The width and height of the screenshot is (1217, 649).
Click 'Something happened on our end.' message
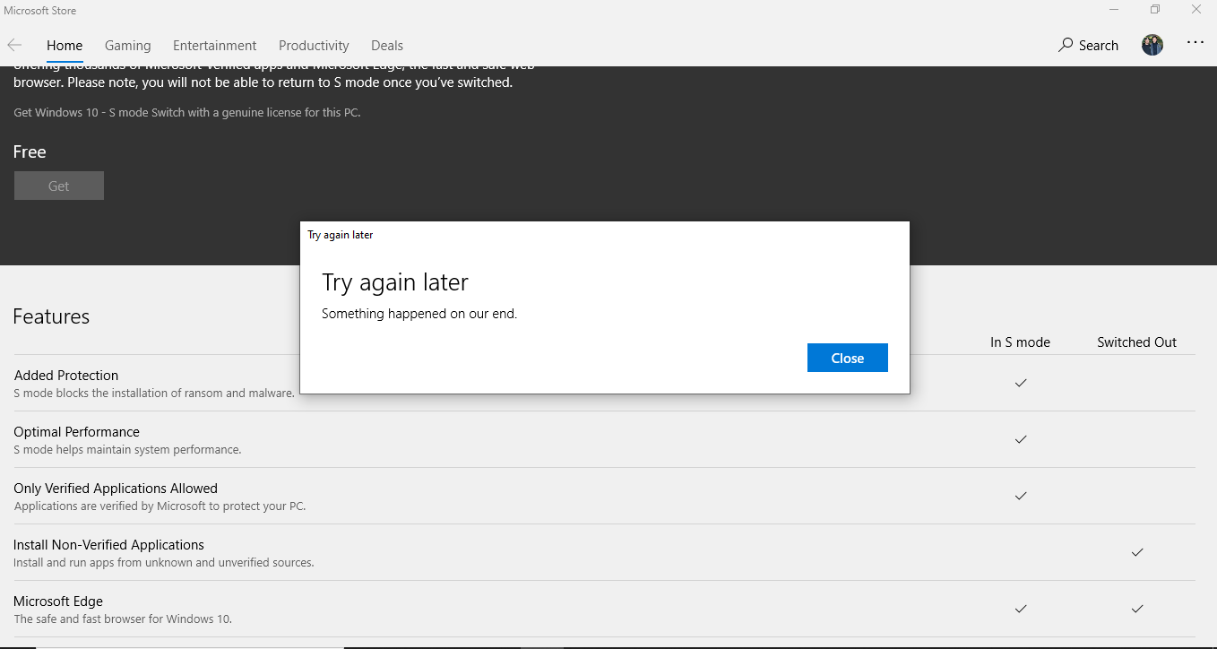419,314
